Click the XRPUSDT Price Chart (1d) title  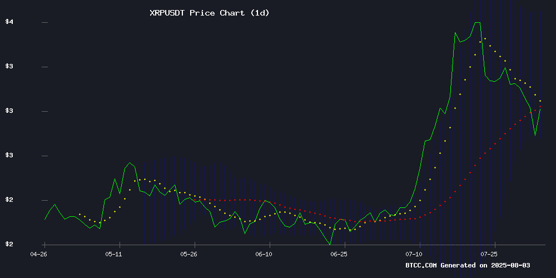(210, 13)
